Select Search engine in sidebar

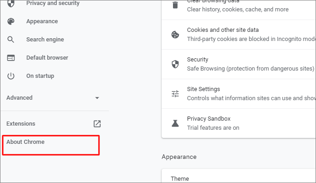[45, 40]
